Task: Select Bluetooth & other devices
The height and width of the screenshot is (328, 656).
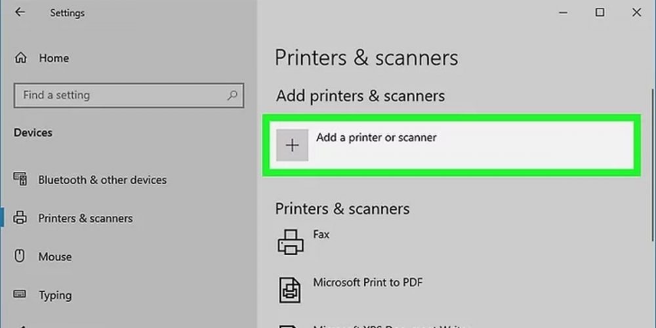Action: pyautogui.click(x=102, y=180)
